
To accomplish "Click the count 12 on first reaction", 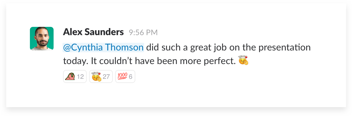I will tap(80, 77).
